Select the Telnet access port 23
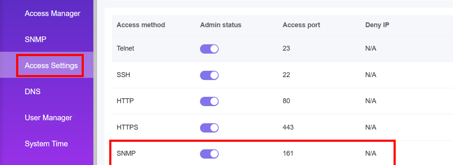Screen dimensions: 453x165 [x=286, y=49]
